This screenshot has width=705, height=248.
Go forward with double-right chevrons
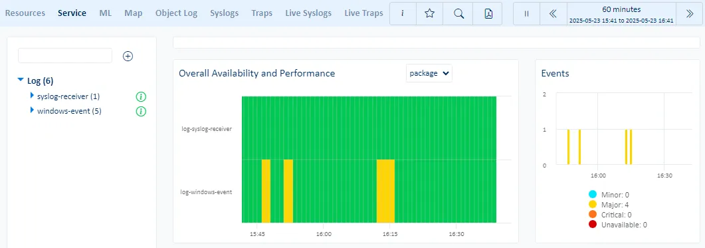click(x=690, y=13)
